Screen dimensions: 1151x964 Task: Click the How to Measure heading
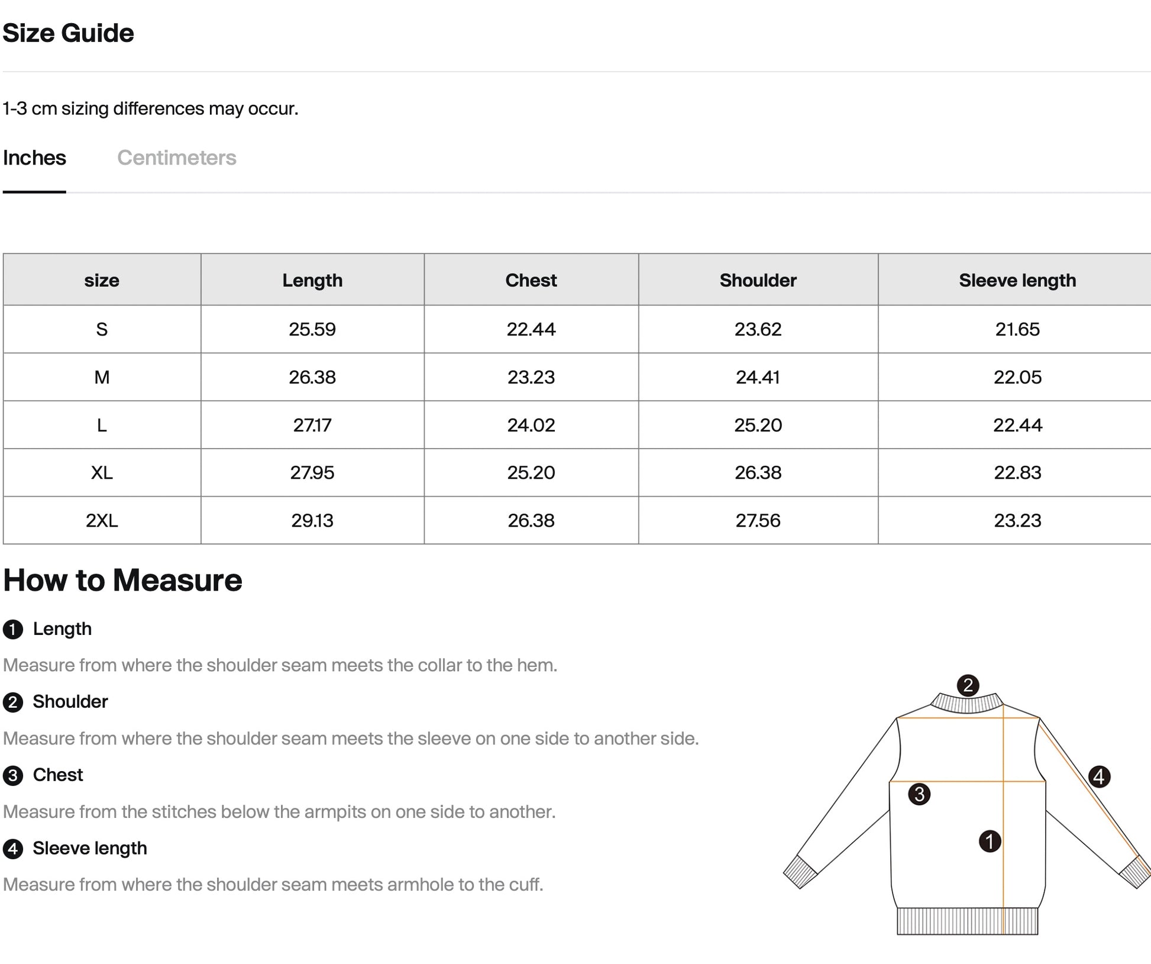tap(122, 580)
